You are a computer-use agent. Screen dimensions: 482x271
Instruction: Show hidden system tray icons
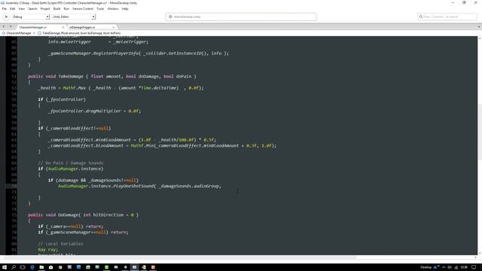444,267
